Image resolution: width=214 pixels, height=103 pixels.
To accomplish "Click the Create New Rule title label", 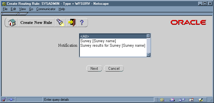I will pos(36,23).
